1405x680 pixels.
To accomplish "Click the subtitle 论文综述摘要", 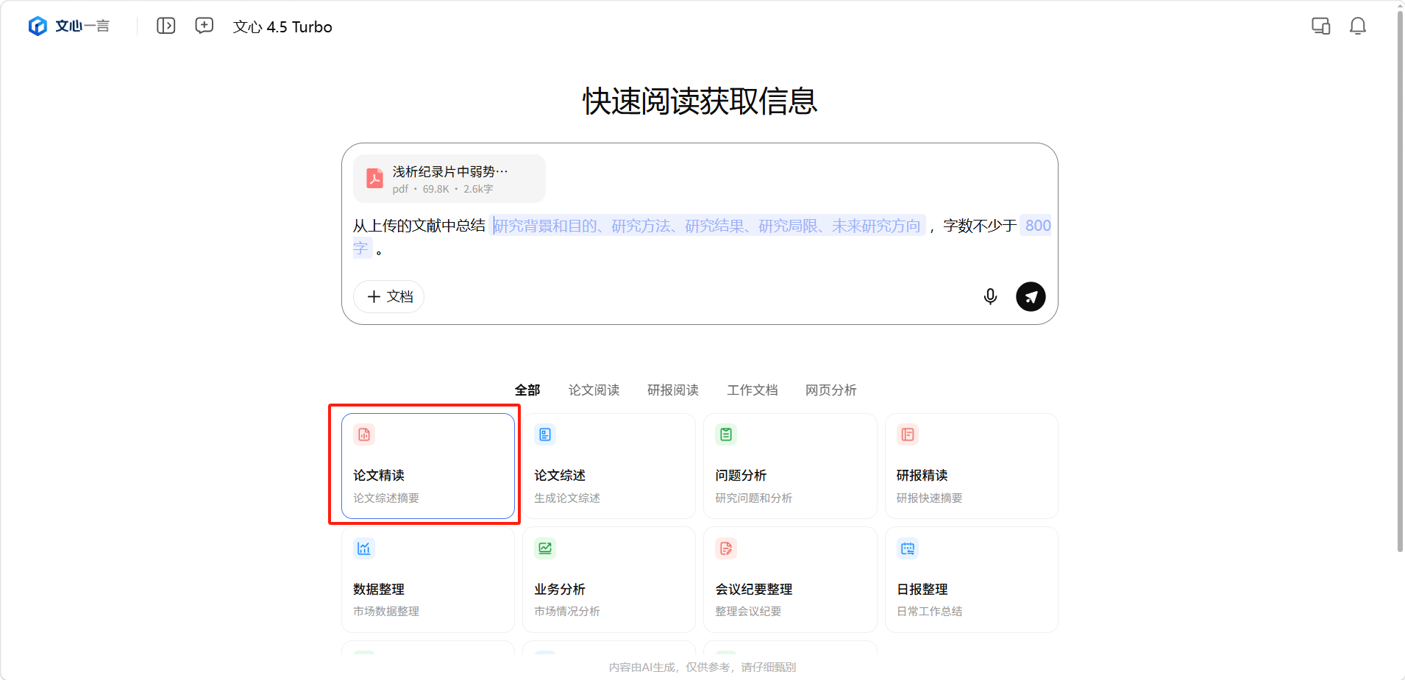I will pos(386,498).
